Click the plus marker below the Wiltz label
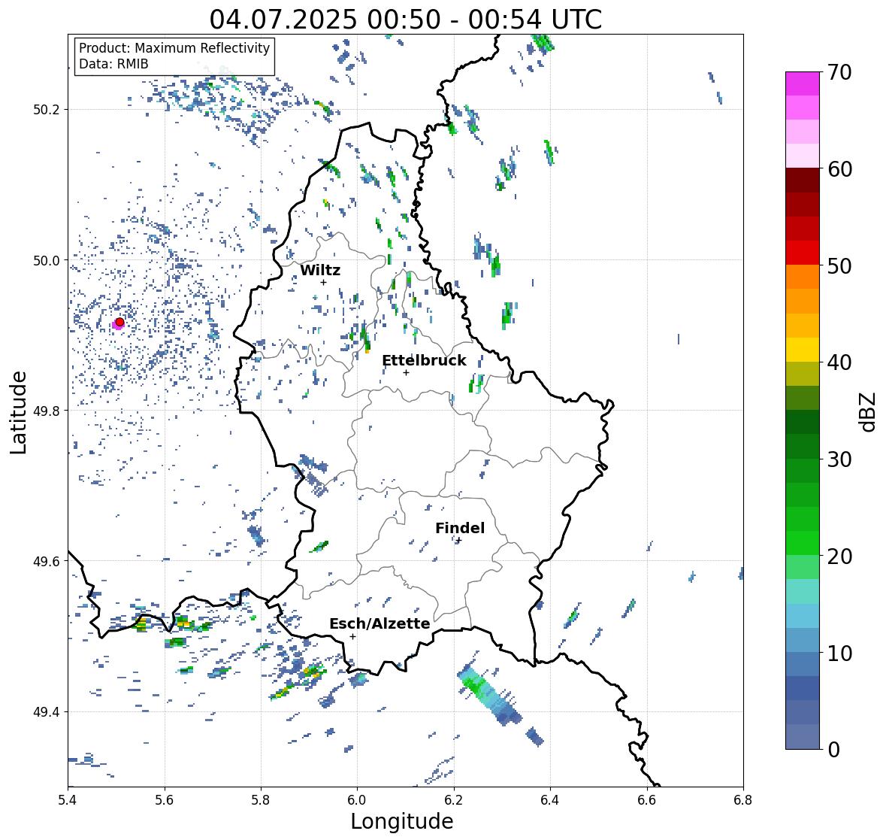Viewport: 886px width, 840px height. coord(323,282)
